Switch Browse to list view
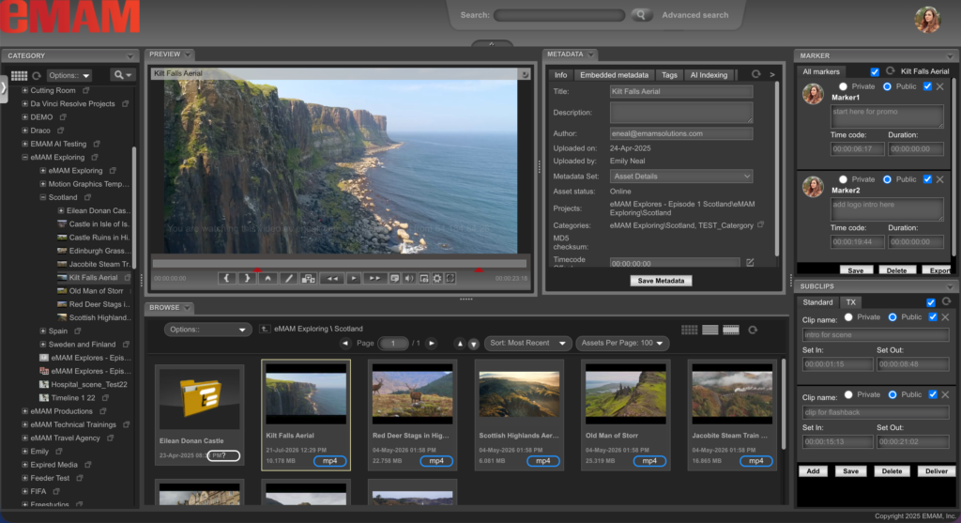 [x=710, y=330]
